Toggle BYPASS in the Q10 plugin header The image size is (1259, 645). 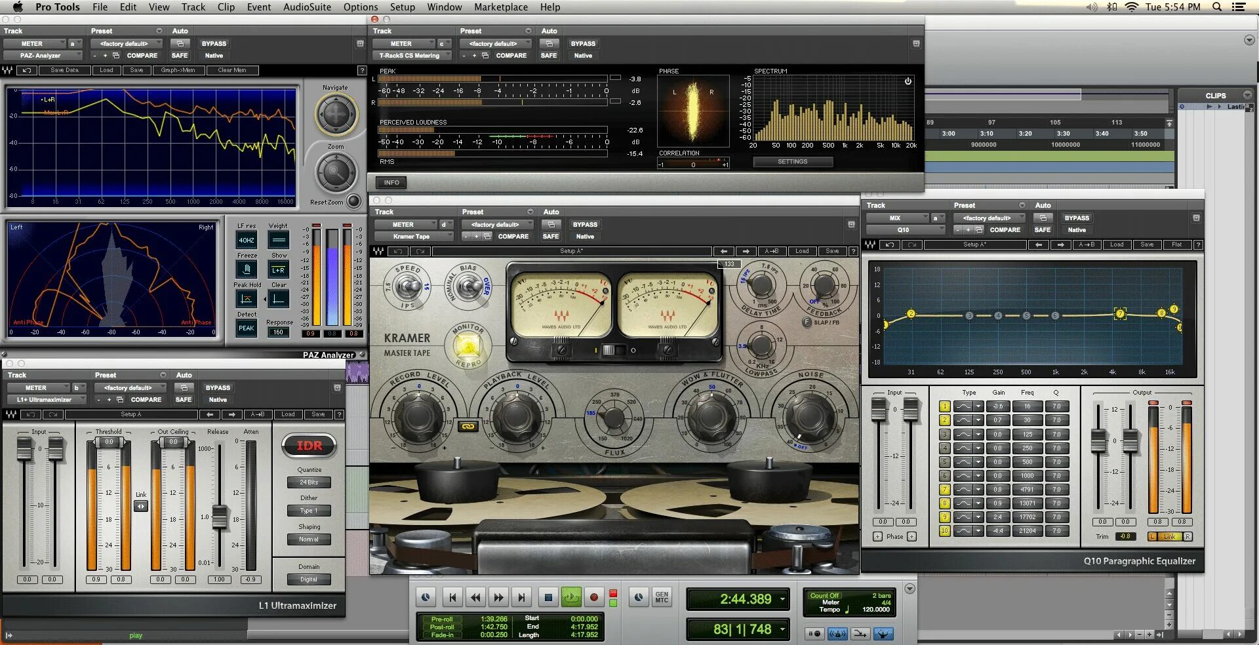coord(1077,218)
